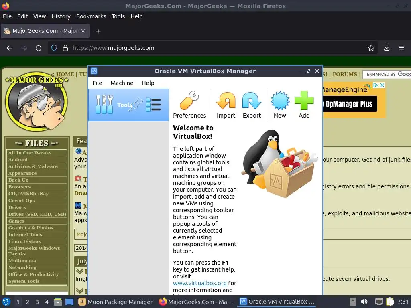411x308 pixels.
Task: Switch to MajorGeeks Firefox taskbar entry
Action: click(x=196, y=302)
